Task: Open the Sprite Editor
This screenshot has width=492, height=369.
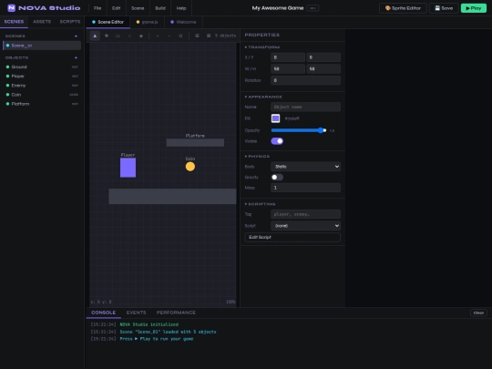Action: pyautogui.click(x=403, y=8)
